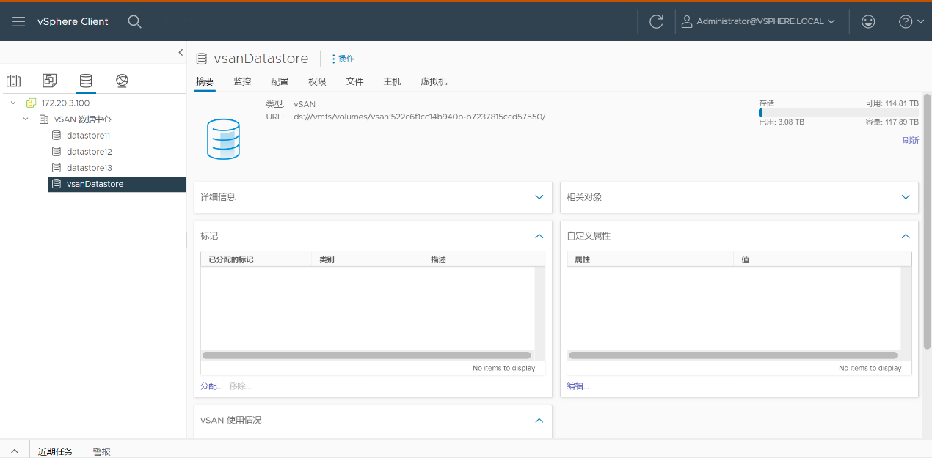Click the custom attributes horizontal scrollbar
The width and height of the screenshot is (932, 461).
pyautogui.click(x=734, y=355)
